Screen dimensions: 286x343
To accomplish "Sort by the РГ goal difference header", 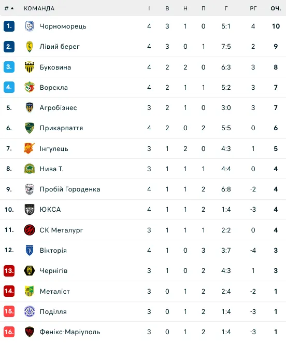I will (253, 8).
